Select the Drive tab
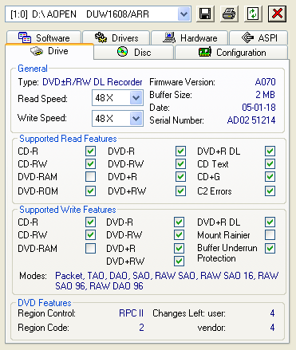The image size is (296, 350). 49,51
